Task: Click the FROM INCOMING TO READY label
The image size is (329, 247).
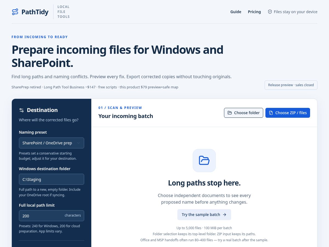Action: (x=39, y=37)
